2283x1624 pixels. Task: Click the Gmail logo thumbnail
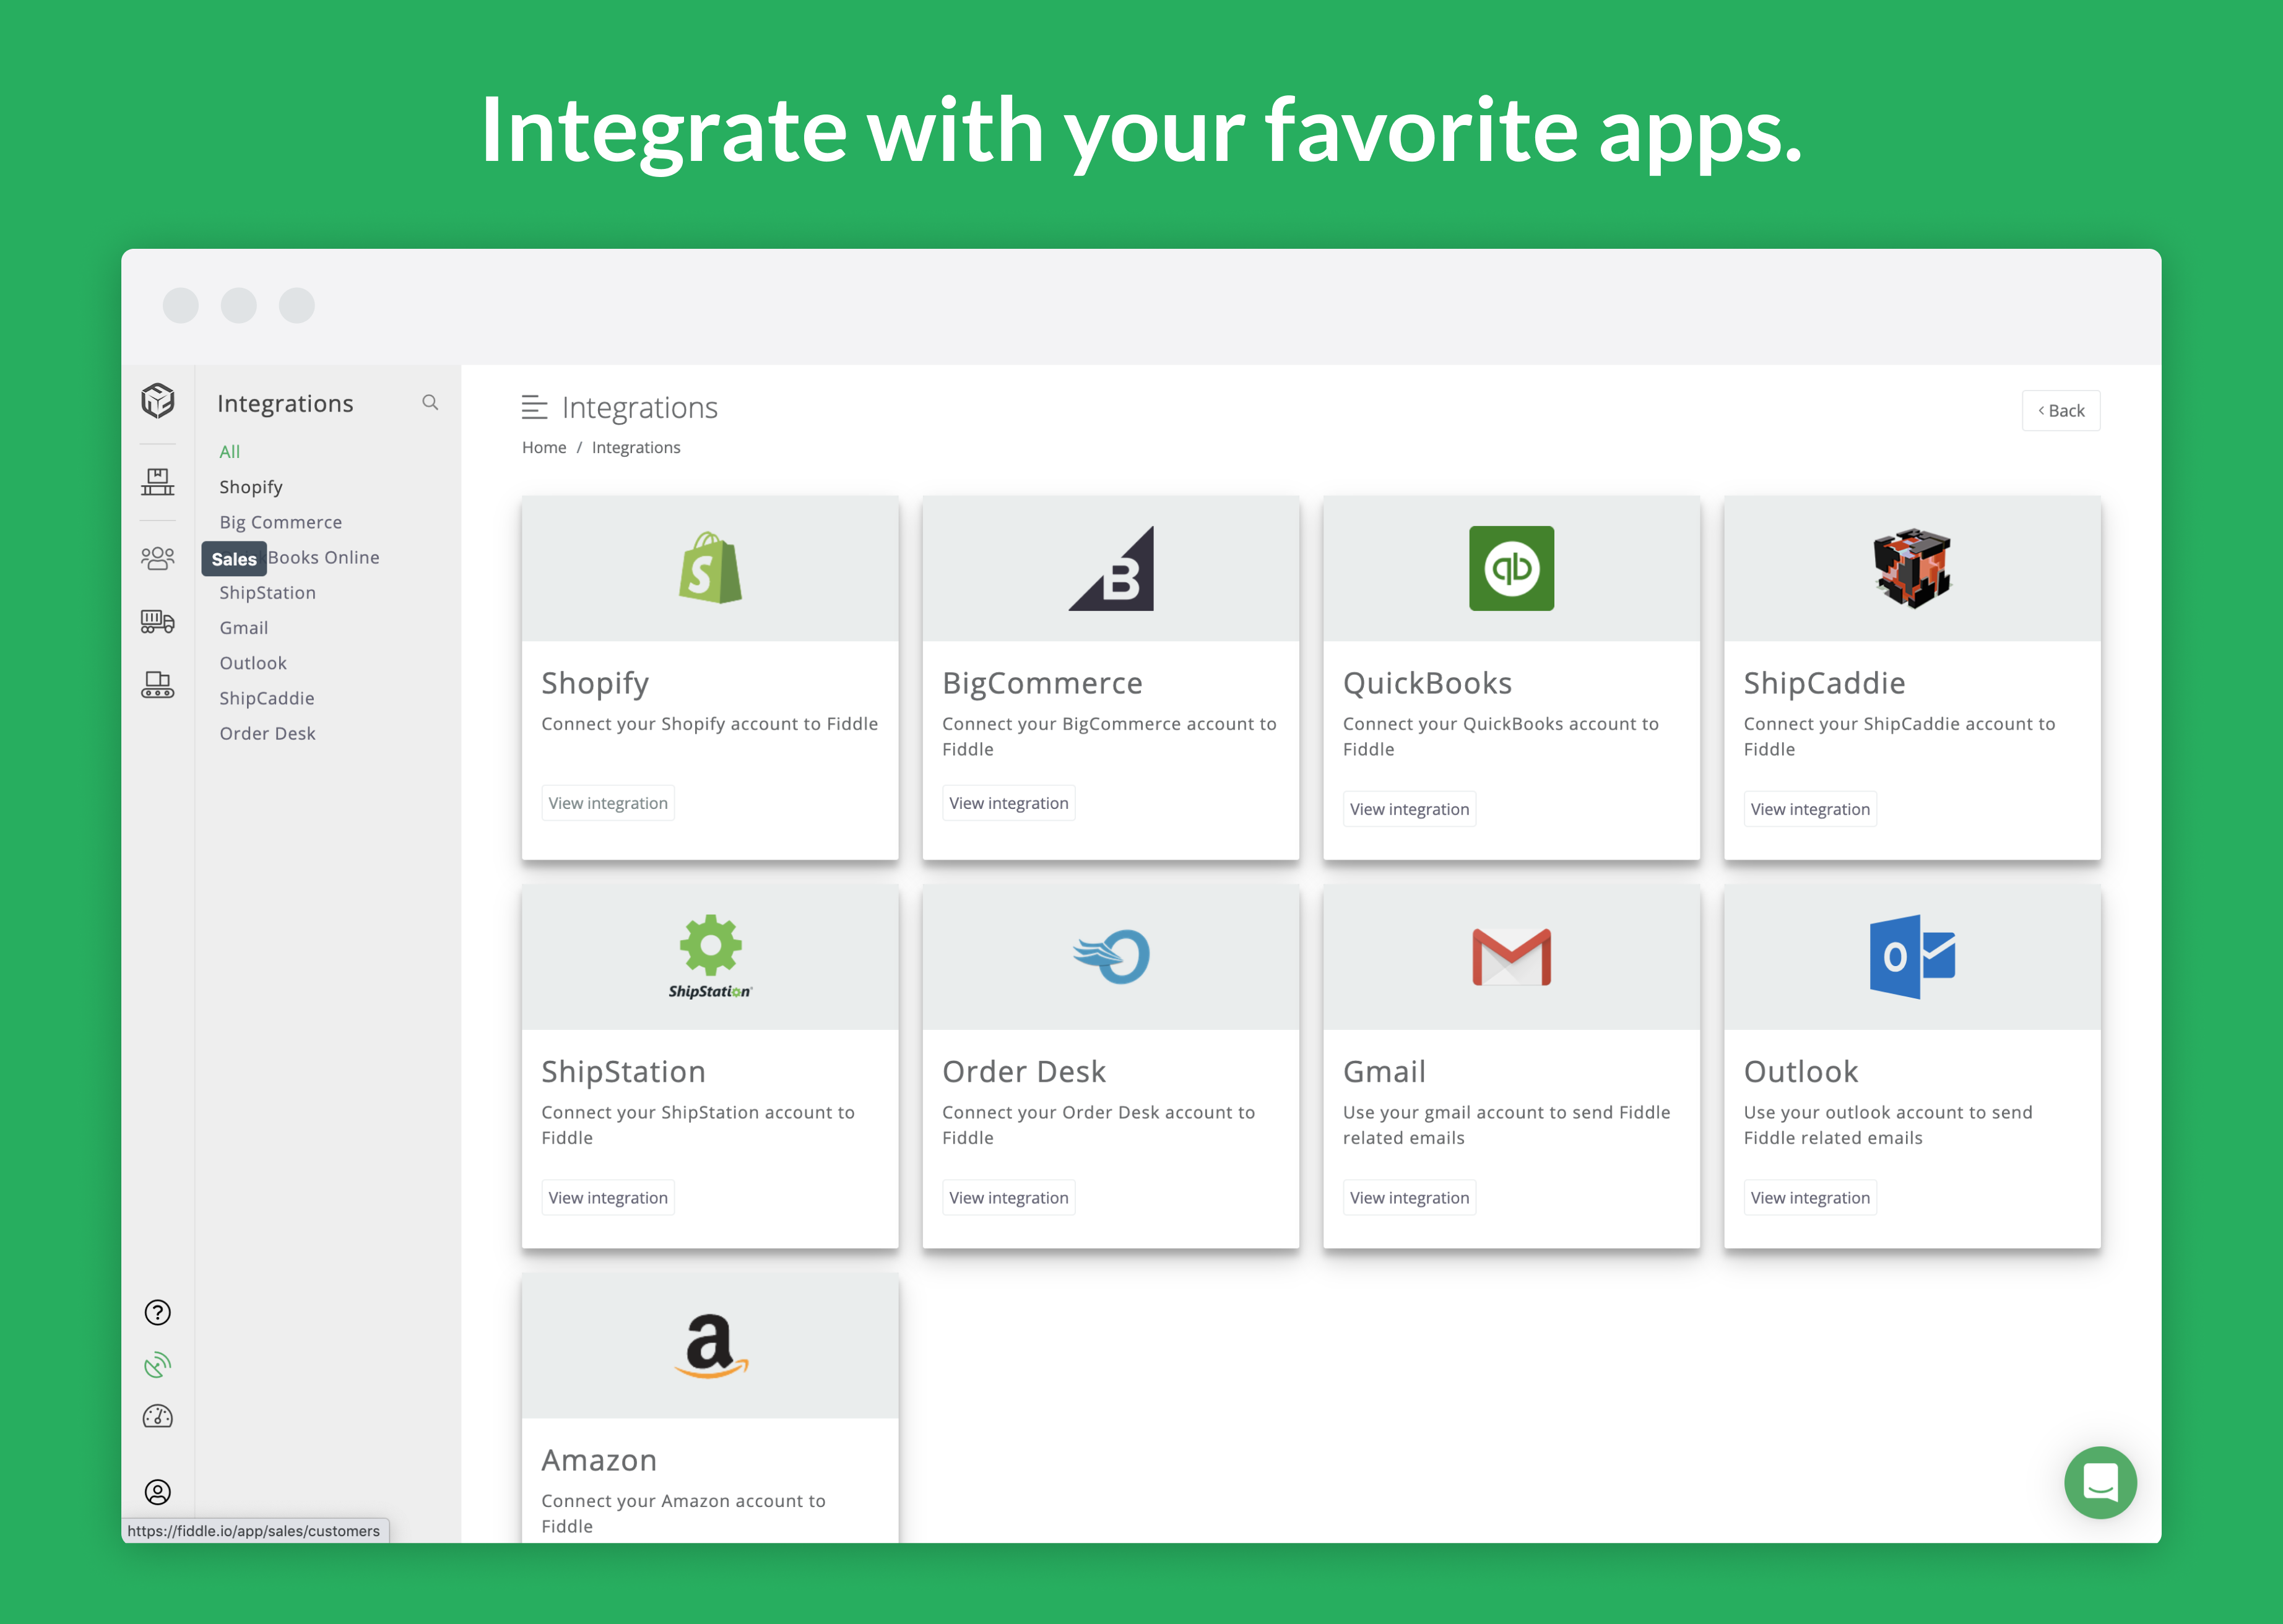(1511, 957)
